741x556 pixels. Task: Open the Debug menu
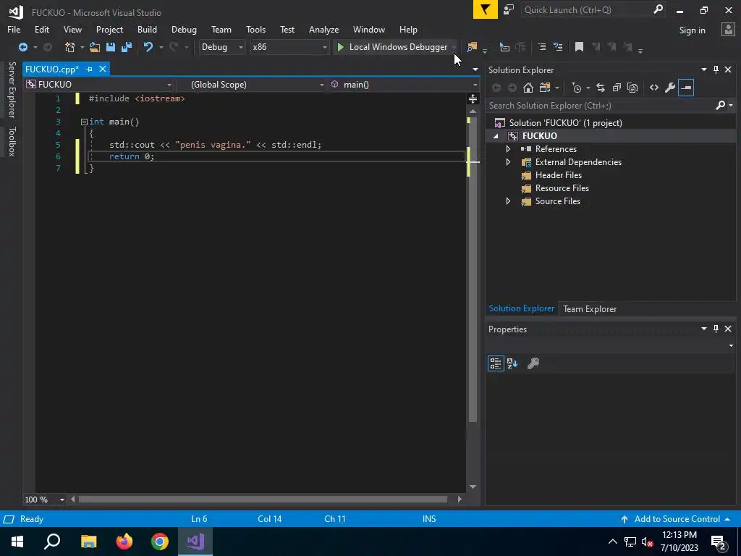pos(184,29)
